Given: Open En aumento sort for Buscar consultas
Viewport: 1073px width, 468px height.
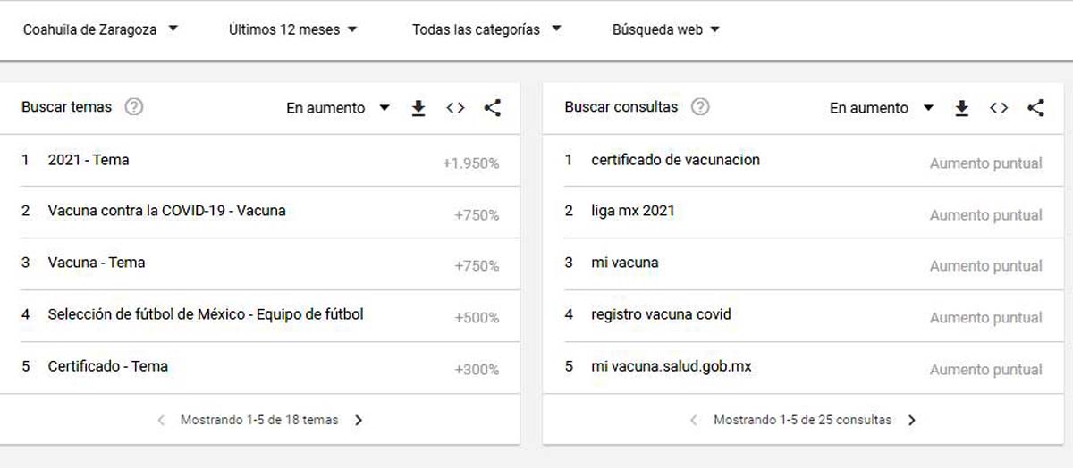Looking at the screenshot, I should 881,108.
